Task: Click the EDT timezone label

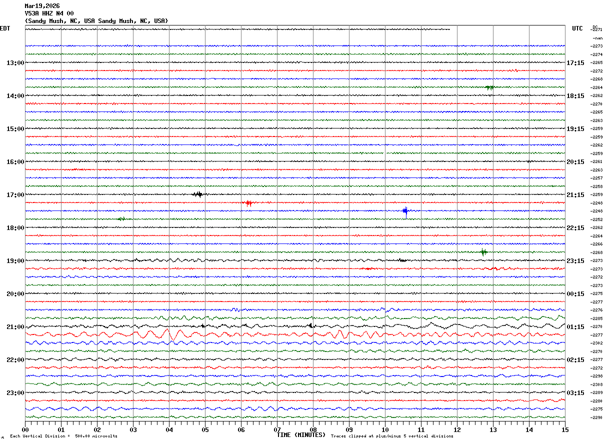Action: click(5, 28)
